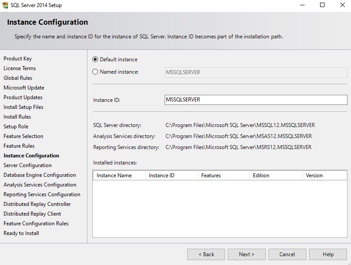Click the Instance ID text field

click(256, 100)
